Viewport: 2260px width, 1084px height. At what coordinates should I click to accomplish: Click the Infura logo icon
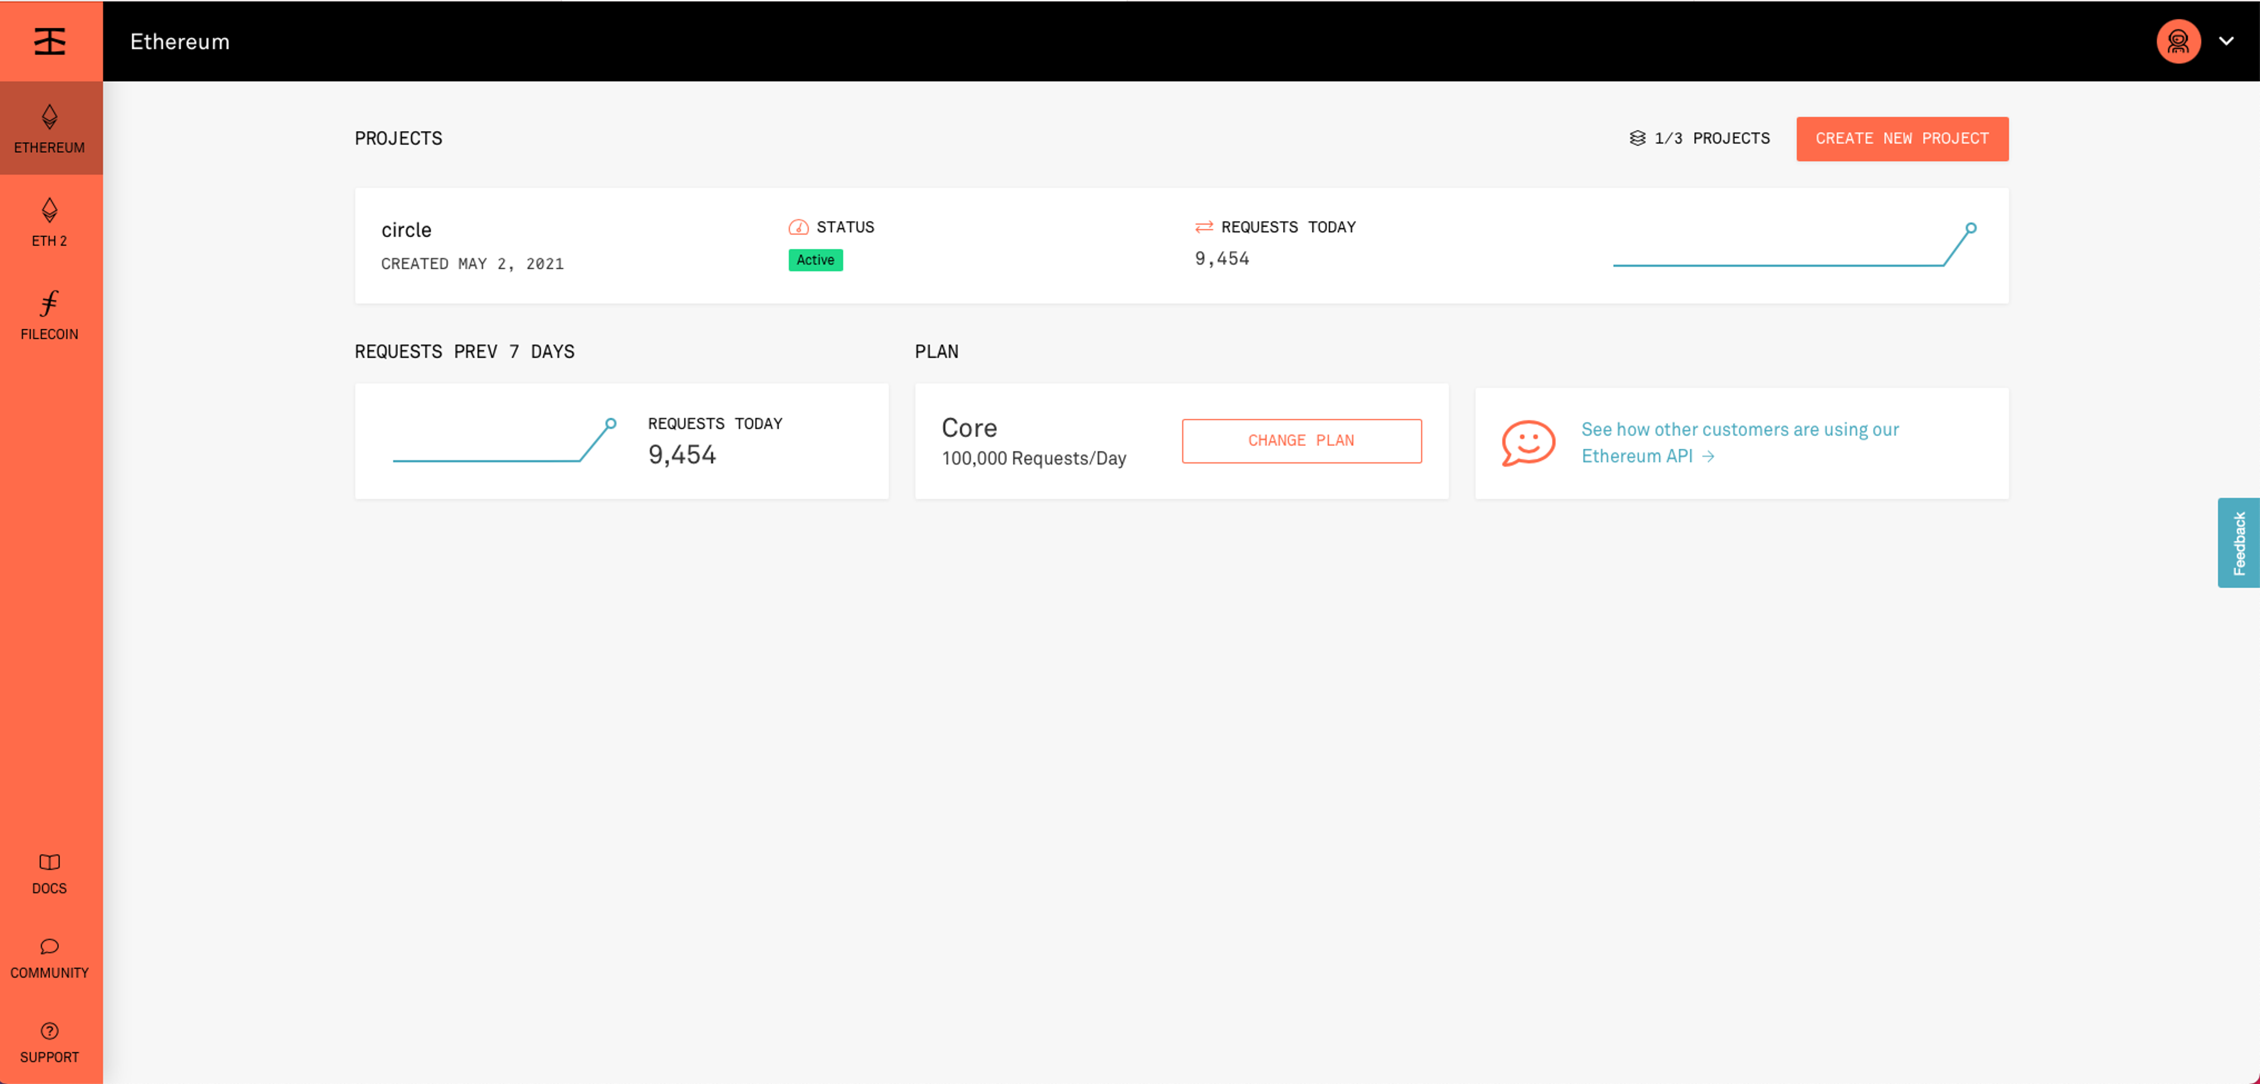(50, 41)
